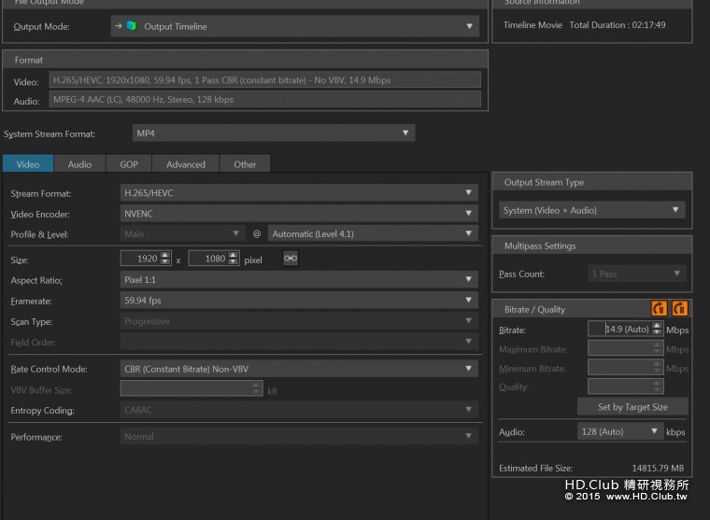
Task: Click the Set by Target Size button
Action: point(632,407)
